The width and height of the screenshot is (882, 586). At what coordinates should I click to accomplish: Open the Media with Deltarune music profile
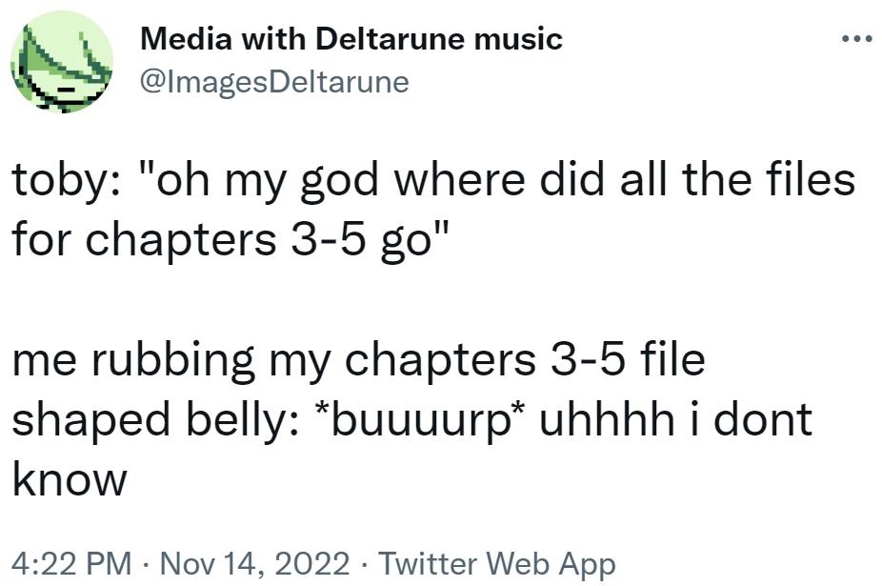[x=351, y=39]
